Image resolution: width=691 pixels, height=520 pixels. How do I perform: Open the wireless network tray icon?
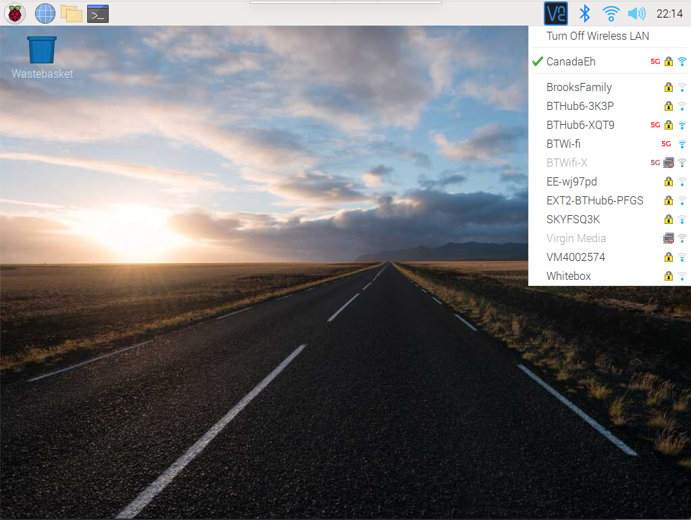pyautogui.click(x=611, y=13)
